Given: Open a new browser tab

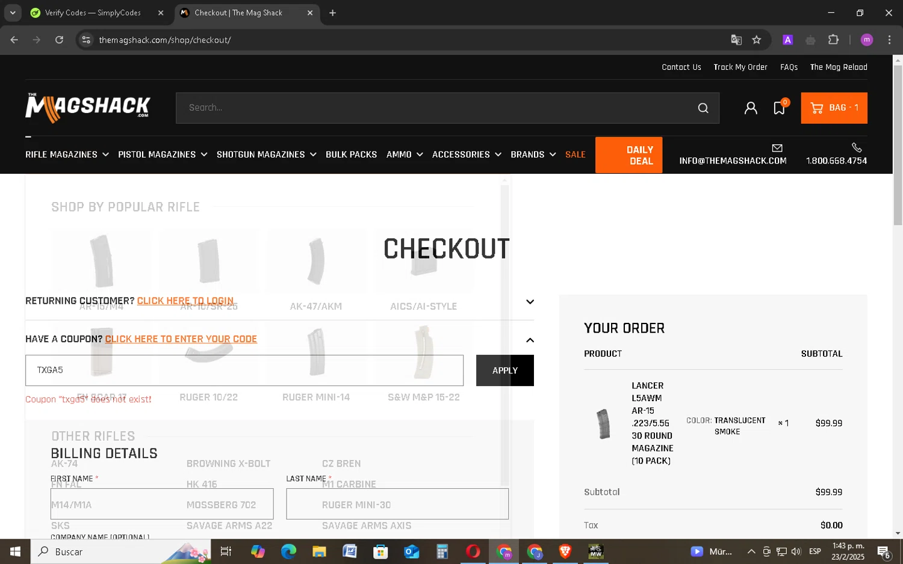Looking at the screenshot, I should coord(332,13).
